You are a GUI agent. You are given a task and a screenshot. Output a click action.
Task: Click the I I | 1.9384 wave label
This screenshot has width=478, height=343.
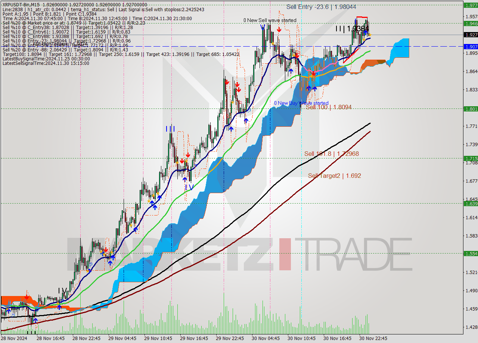352,29
